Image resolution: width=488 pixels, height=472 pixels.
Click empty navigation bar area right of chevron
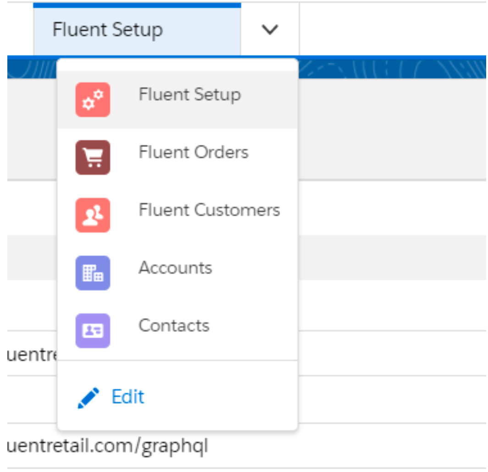pos(390,28)
